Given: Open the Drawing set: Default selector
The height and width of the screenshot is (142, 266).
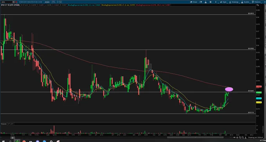Looking at the screenshot, I should coord(256,137).
